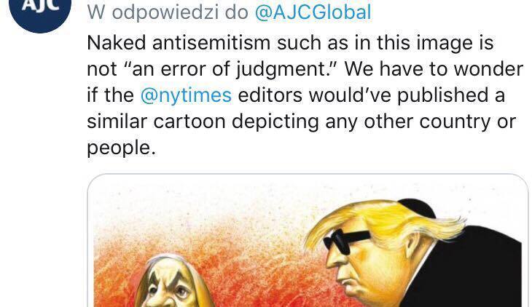
Task: Open the @AJCGlobal mention link
Action: point(313,12)
